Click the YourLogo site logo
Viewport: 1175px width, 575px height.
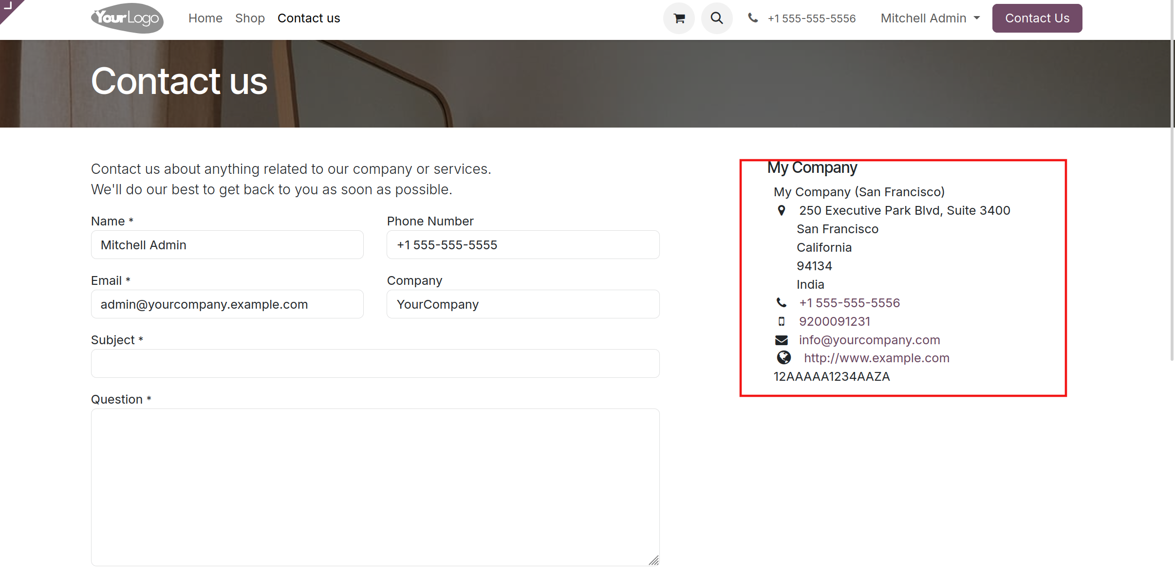click(127, 19)
